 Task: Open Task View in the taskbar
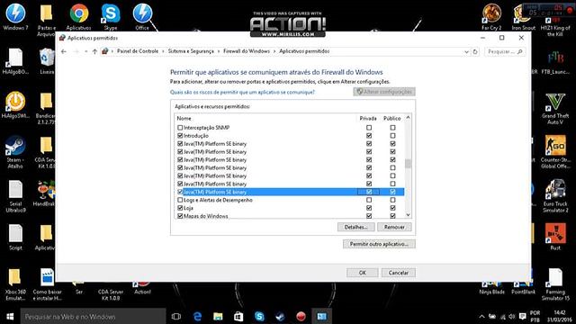coord(176,316)
